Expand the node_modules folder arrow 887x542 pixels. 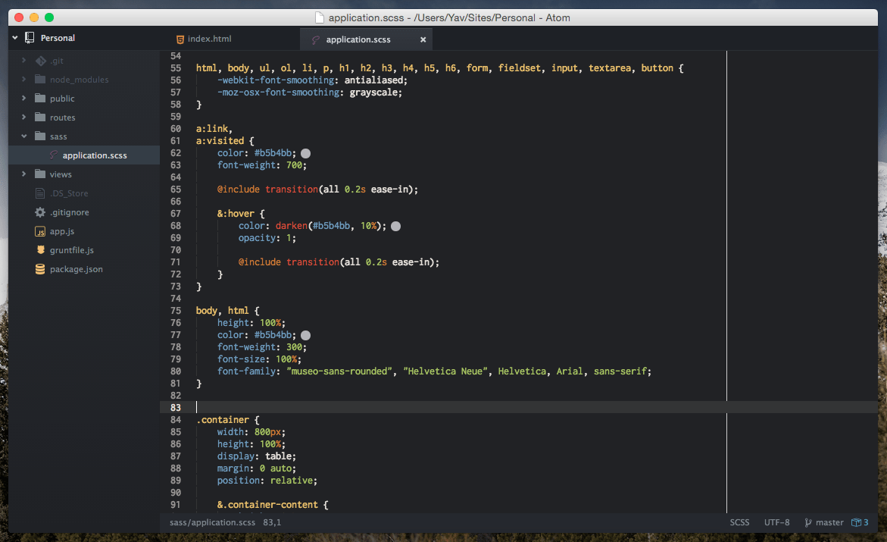(23, 80)
